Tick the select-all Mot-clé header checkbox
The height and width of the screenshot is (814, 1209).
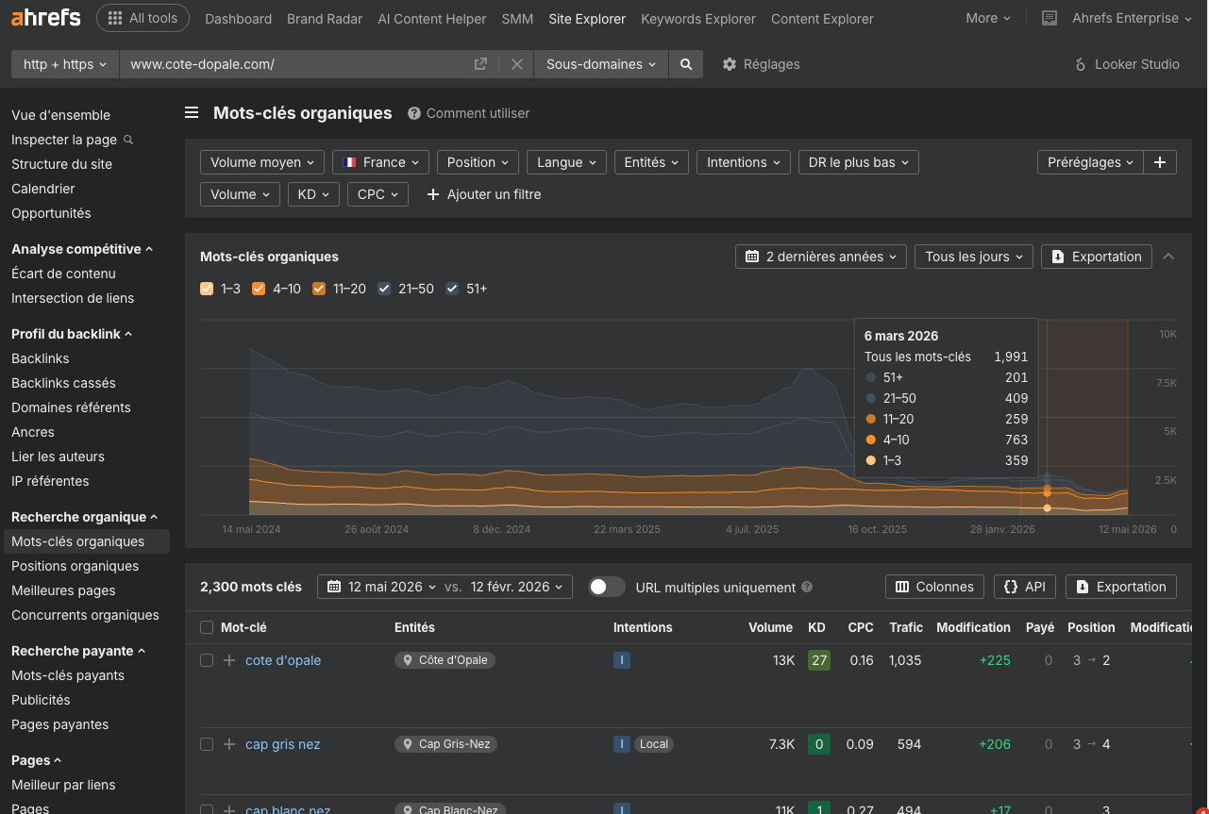click(x=207, y=627)
